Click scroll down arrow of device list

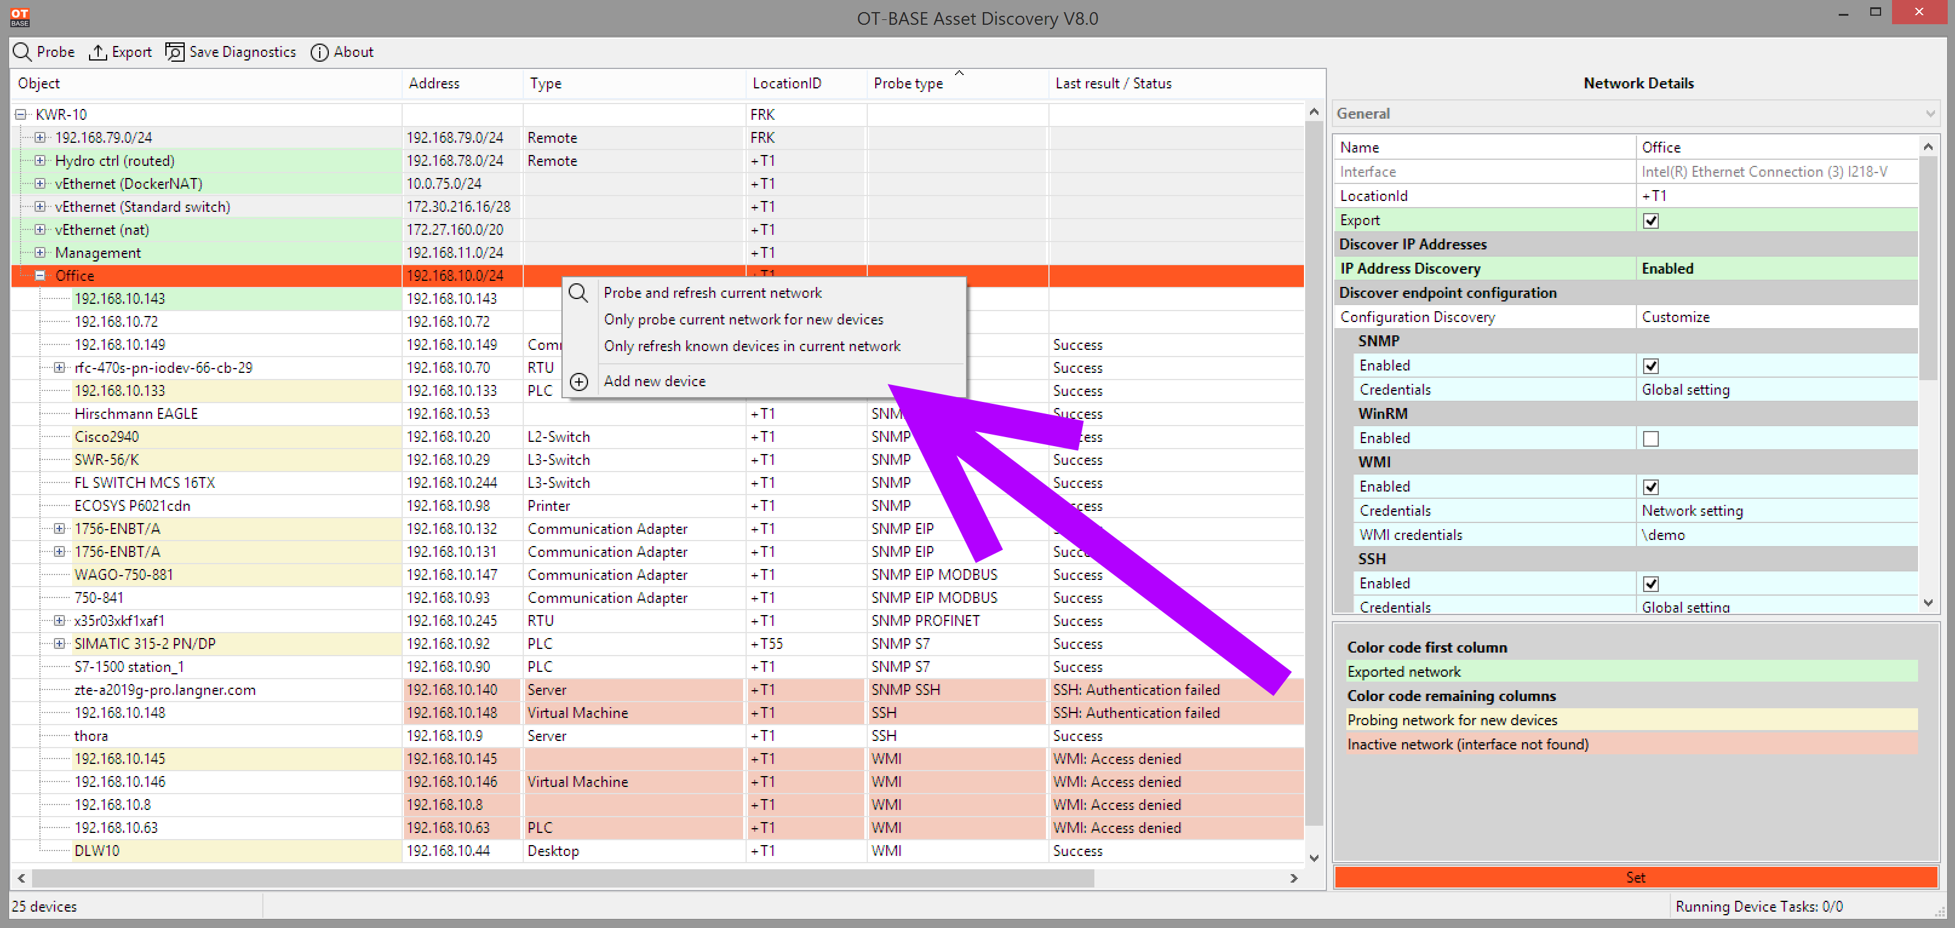(1314, 857)
